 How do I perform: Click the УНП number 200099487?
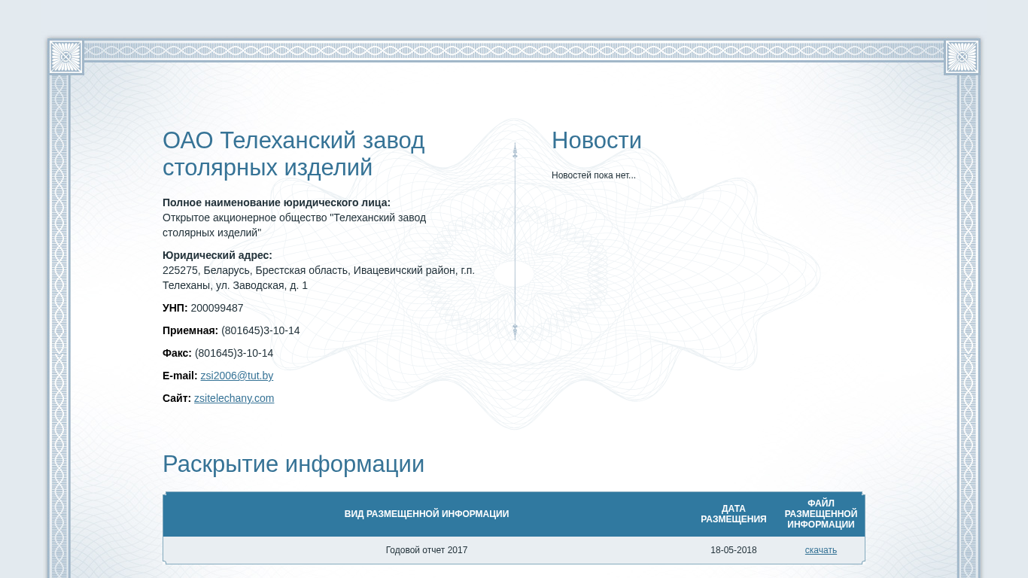point(217,308)
